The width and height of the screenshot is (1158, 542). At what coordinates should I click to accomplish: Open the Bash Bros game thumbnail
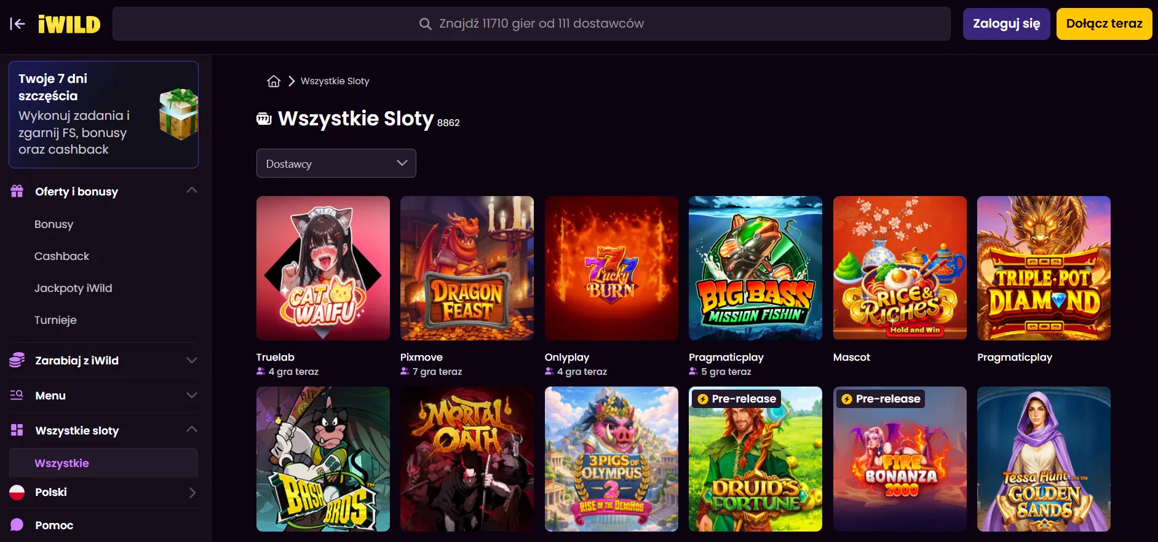323,459
